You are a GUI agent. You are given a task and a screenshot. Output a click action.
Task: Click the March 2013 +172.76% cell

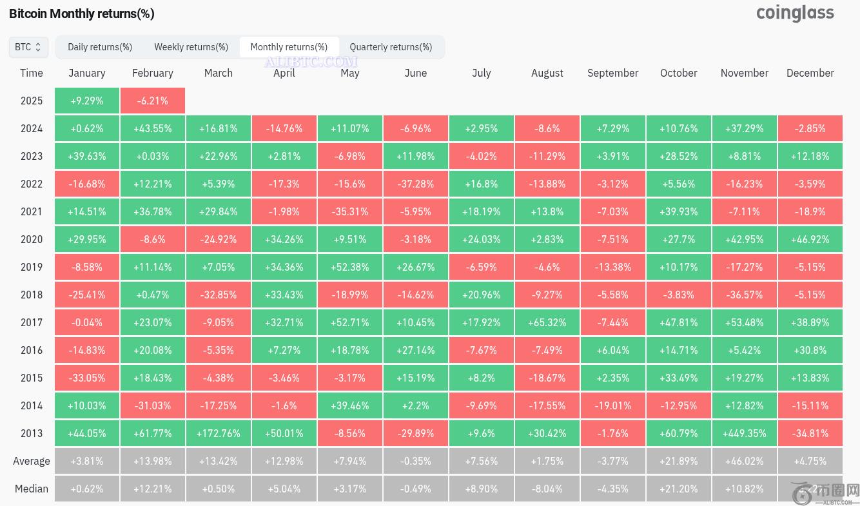click(219, 433)
